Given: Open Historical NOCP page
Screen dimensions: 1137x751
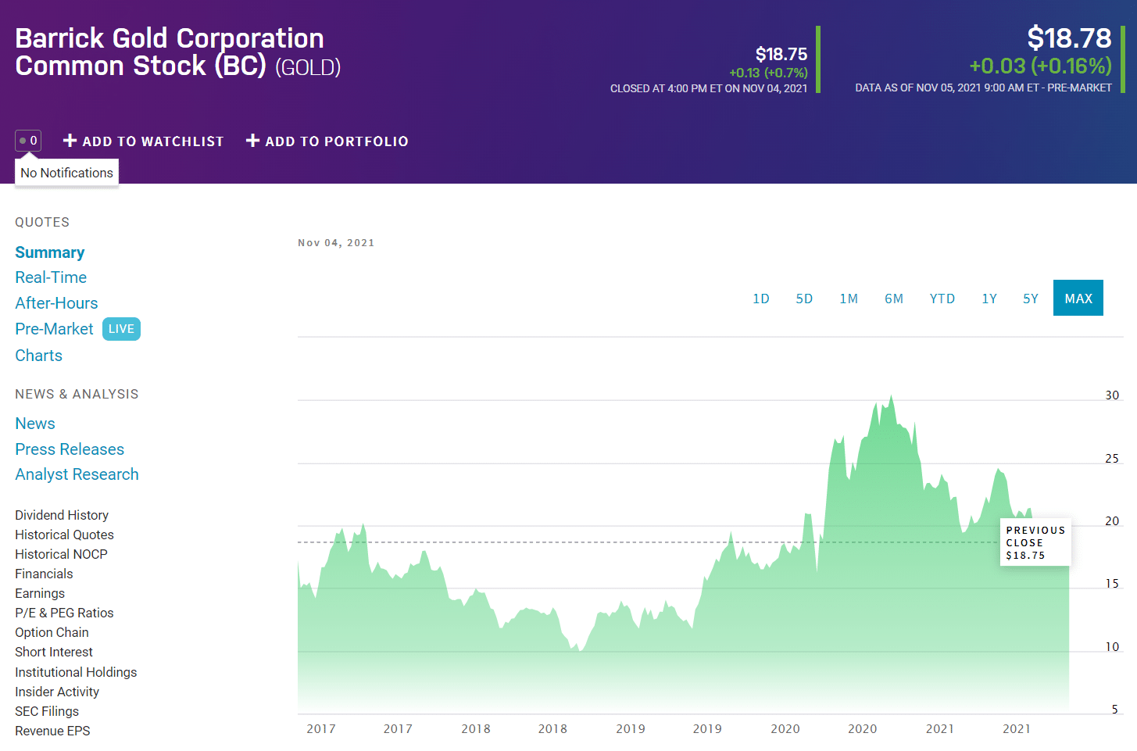Looking at the screenshot, I should [61, 554].
